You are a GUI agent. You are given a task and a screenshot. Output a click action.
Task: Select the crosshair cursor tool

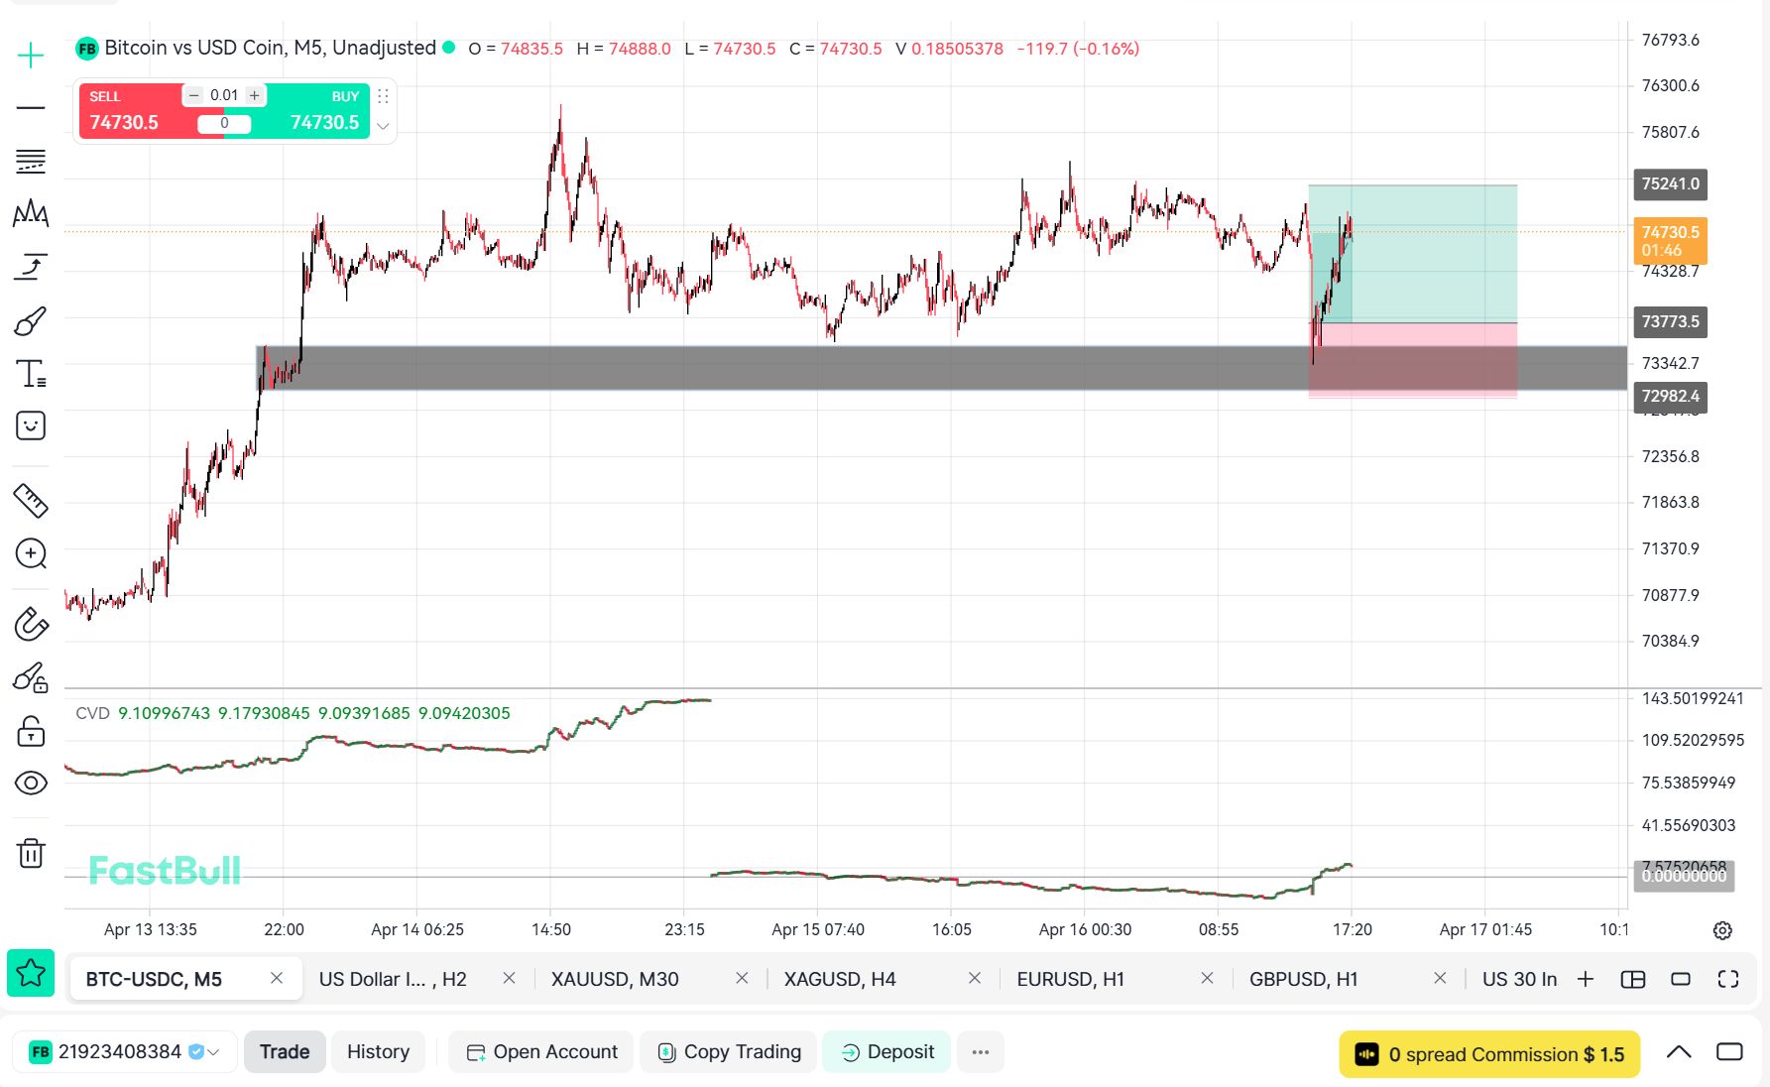(x=31, y=56)
